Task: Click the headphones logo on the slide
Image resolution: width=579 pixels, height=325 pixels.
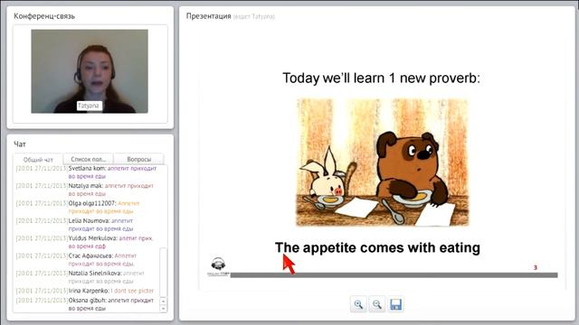Action: click(218, 266)
